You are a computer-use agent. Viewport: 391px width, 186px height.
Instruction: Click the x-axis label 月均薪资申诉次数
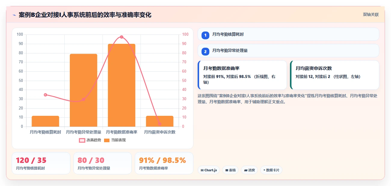160,132
